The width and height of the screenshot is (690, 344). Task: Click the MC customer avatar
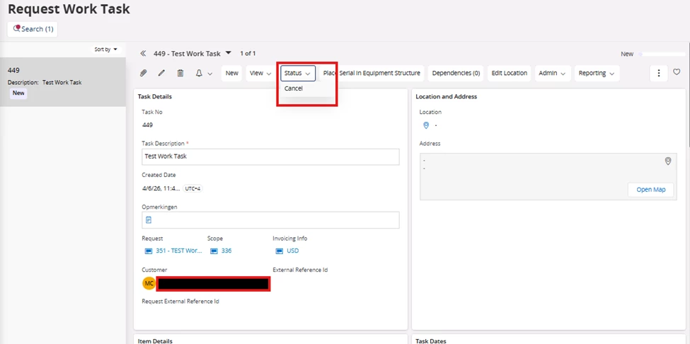coord(149,284)
